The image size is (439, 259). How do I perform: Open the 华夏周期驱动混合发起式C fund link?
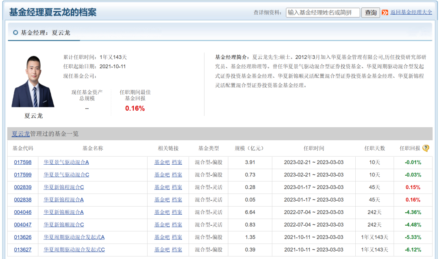point(74,250)
